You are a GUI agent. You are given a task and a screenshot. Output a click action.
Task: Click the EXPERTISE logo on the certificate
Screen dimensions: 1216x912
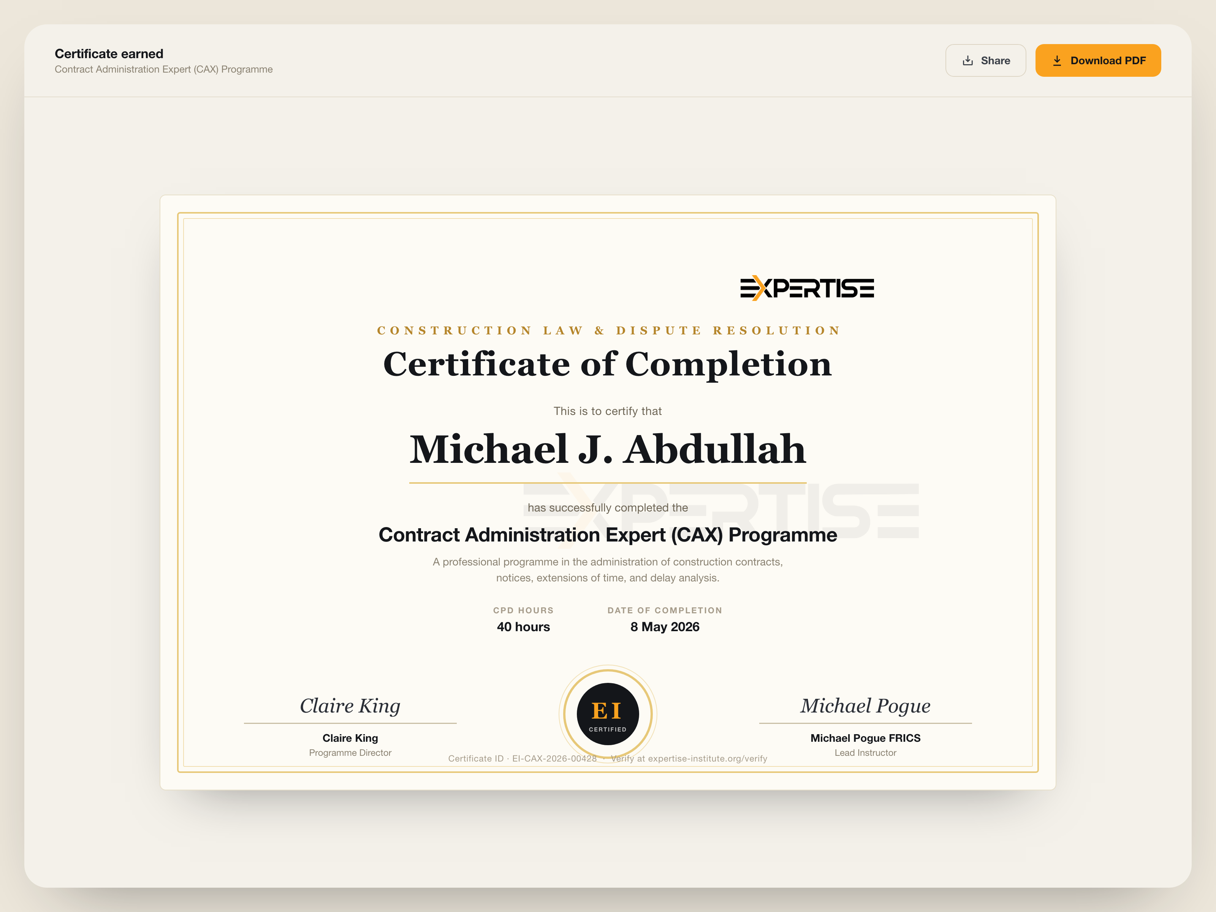click(807, 288)
